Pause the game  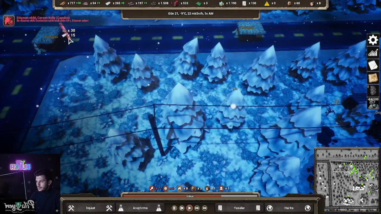[174, 208]
